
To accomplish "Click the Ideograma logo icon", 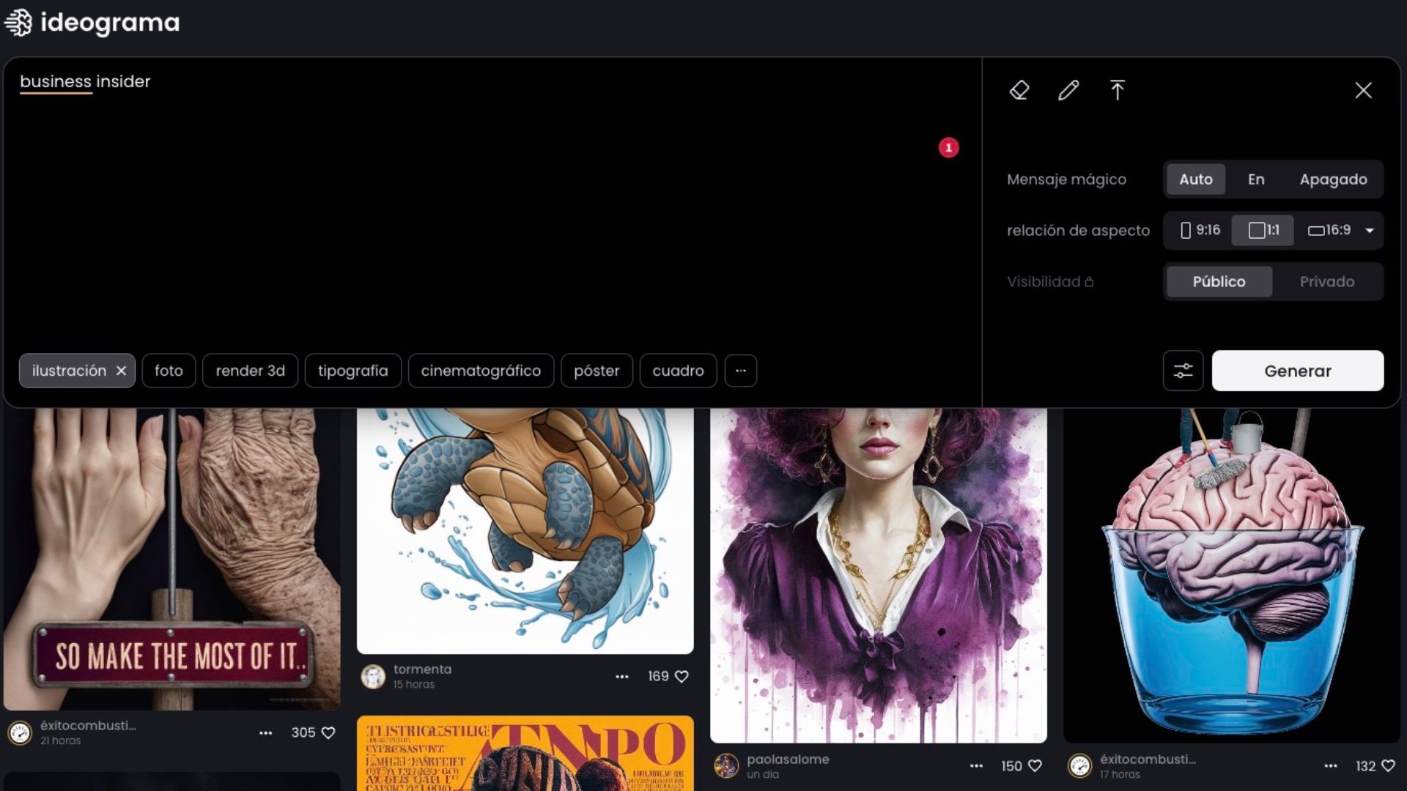I will [19, 23].
